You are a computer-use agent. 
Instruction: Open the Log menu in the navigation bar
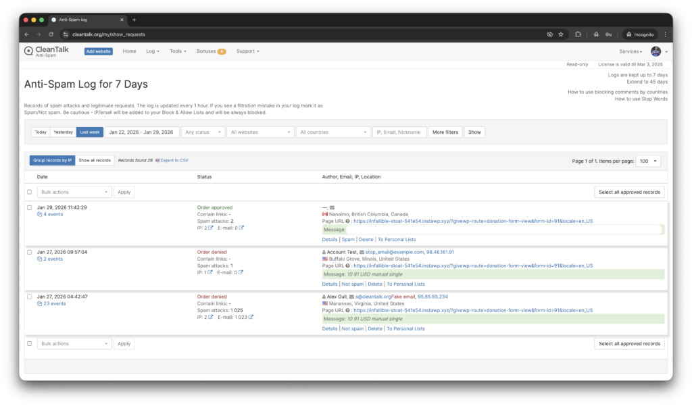[151, 51]
